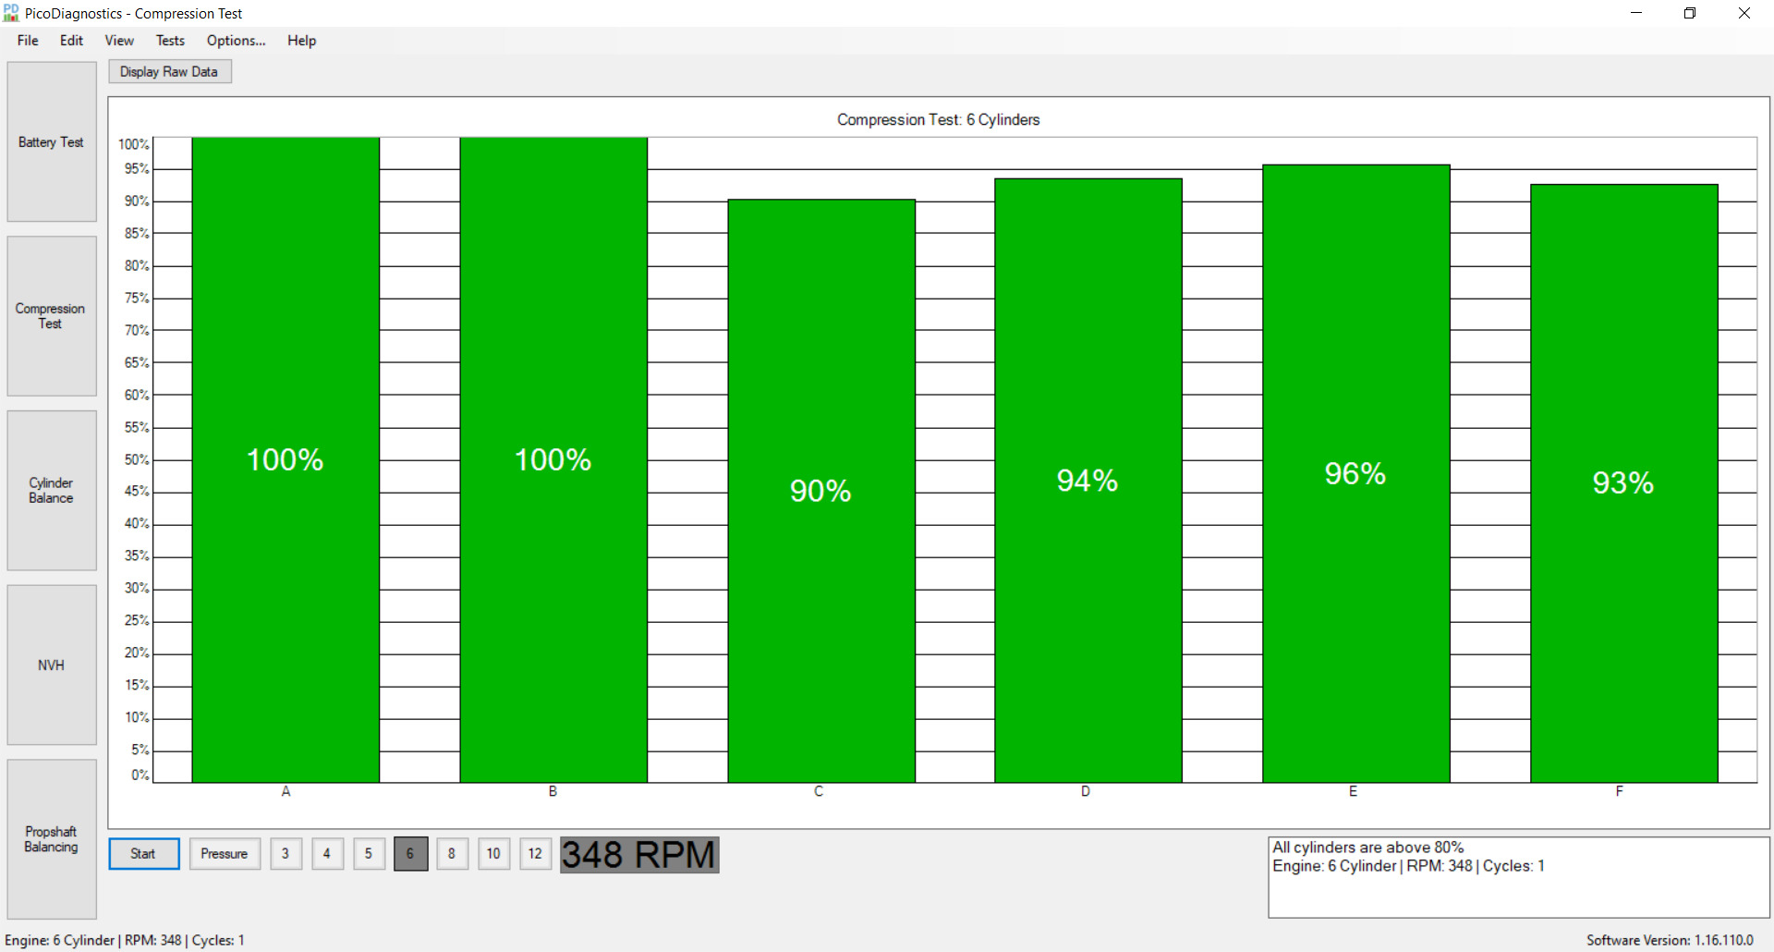Set cylinder count to 5
This screenshot has width=1774, height=952.
[369, 854]
